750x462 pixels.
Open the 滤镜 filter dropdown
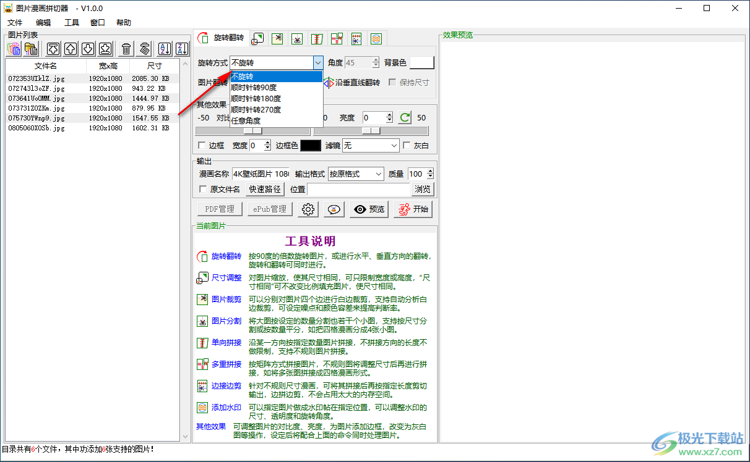click(x=370, y=145)
